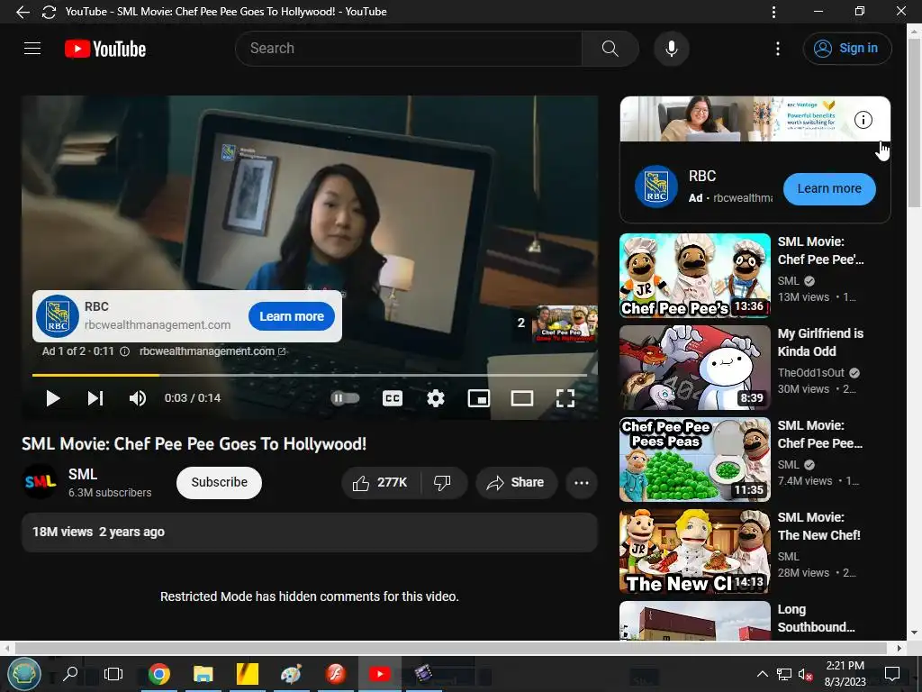Open the YouTube hamburger guide menu

pos(32,49)
